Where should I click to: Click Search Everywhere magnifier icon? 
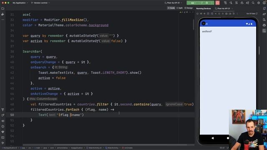pos(253,3)
